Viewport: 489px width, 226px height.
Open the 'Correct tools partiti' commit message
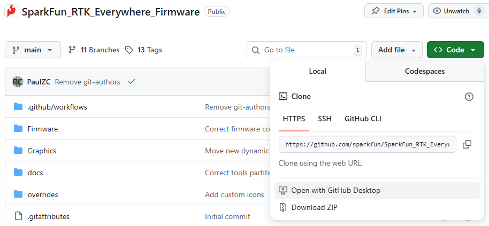[237, 173]
